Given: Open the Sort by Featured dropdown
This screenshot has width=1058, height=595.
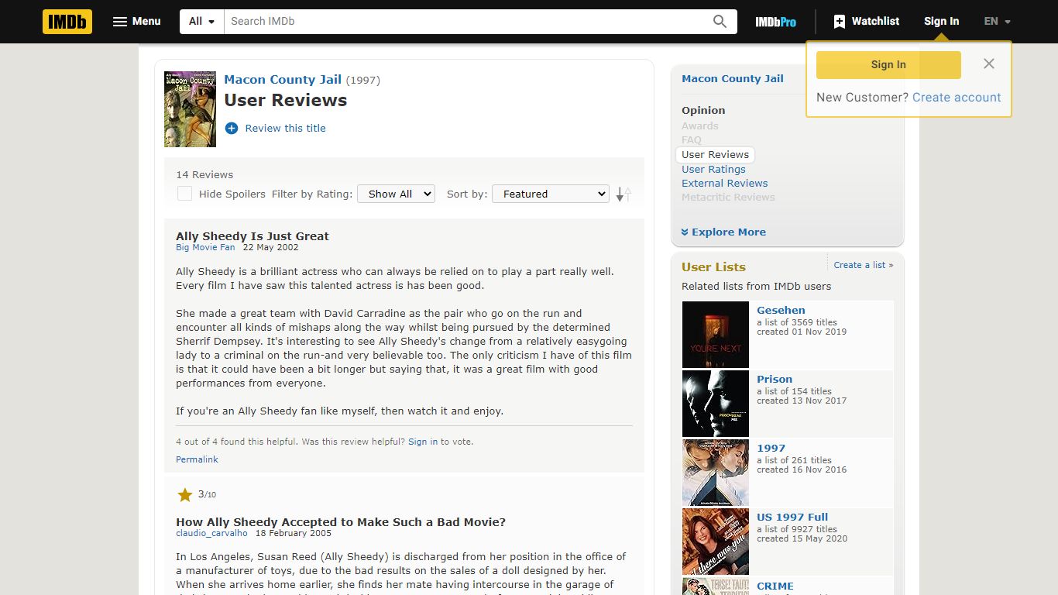Looking at the screenshot, I should pos(551,194).
